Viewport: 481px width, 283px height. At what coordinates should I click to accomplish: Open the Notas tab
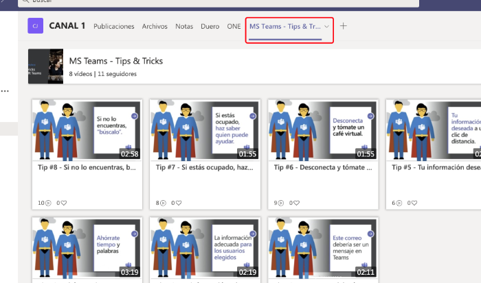[184, 26]
